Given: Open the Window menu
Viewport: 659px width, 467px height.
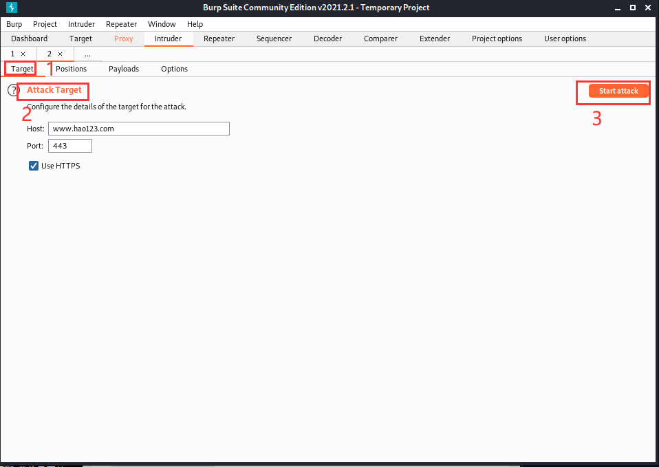Looking at the screenshot, I should tap(162, 24).
